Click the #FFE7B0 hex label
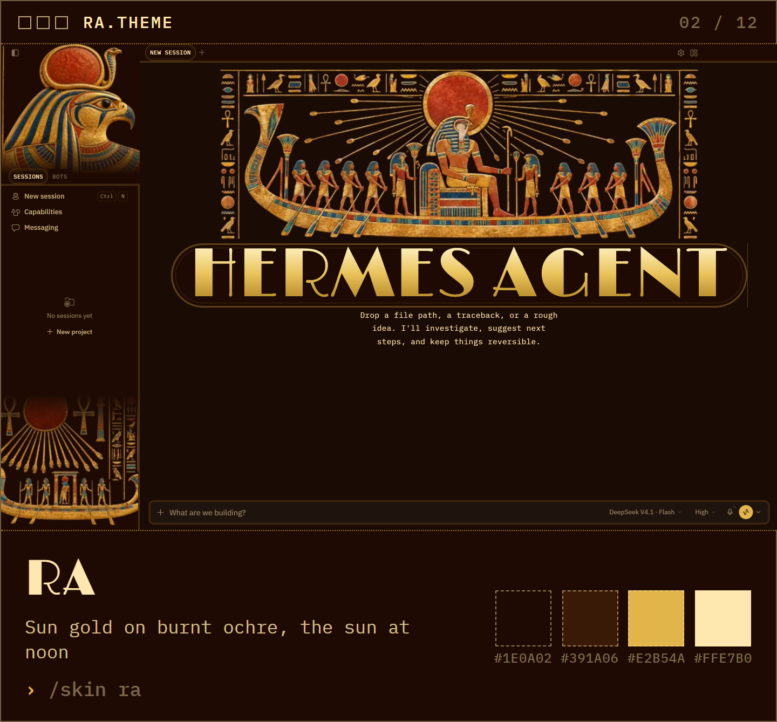777x722 pixels. point(723,658)
